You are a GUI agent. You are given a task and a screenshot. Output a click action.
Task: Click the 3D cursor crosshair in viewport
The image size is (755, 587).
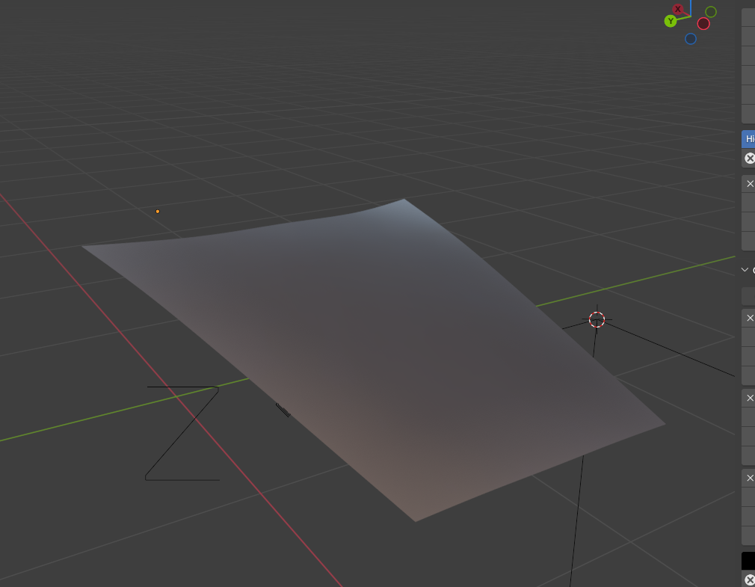coord(597,320)
